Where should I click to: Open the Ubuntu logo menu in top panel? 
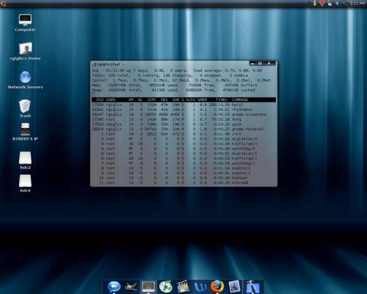[x=3, y=3]
